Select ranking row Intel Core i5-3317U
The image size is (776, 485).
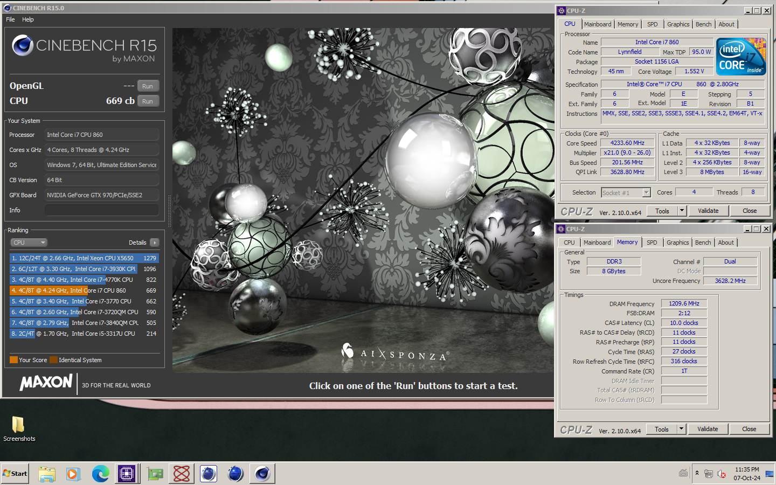(x=84, y=334)
